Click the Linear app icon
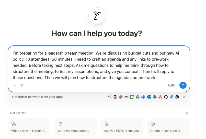 (x=177, y=97)
